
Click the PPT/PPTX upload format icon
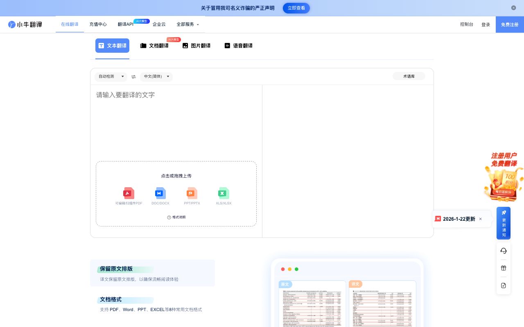click(192, 193)
